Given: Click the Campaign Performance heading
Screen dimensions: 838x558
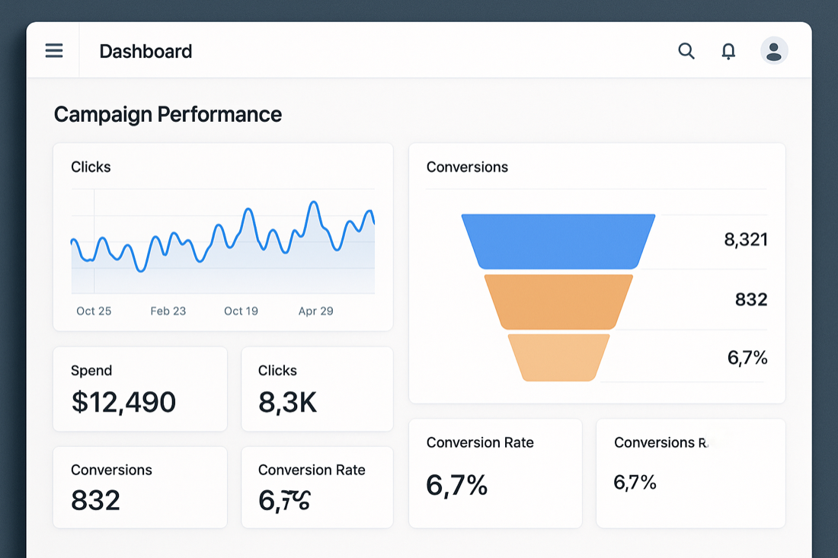Looking at the screenshot, I should [168, 114].
